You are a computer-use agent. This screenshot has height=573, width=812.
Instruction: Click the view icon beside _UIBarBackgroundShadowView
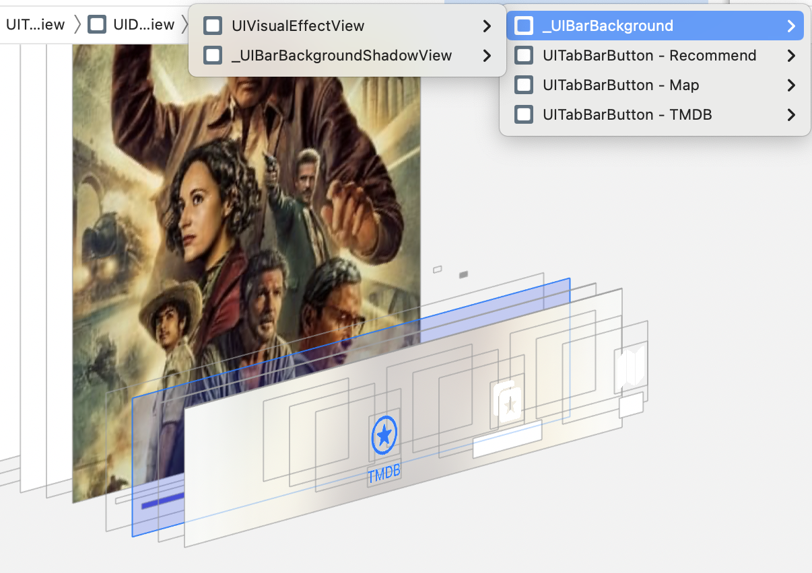213,56
